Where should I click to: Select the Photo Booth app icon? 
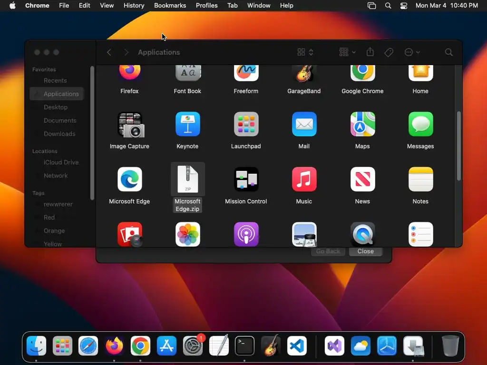click(130, 234)
